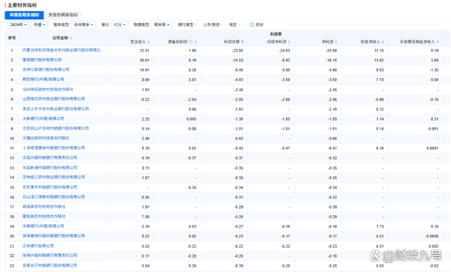Open 韩亚银行(中国)有限公司 link
The width and height of the screenshot is (451, 272).
(44, 80)
